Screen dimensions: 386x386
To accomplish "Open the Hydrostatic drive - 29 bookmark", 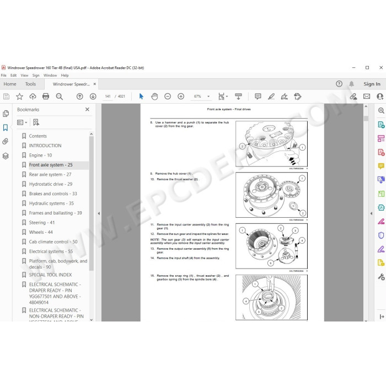I will coord(51,184).
